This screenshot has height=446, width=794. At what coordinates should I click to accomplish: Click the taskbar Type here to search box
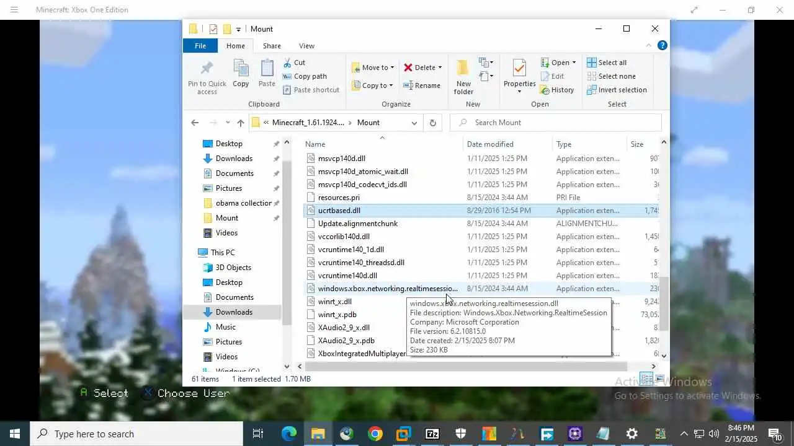pos(136,434)
